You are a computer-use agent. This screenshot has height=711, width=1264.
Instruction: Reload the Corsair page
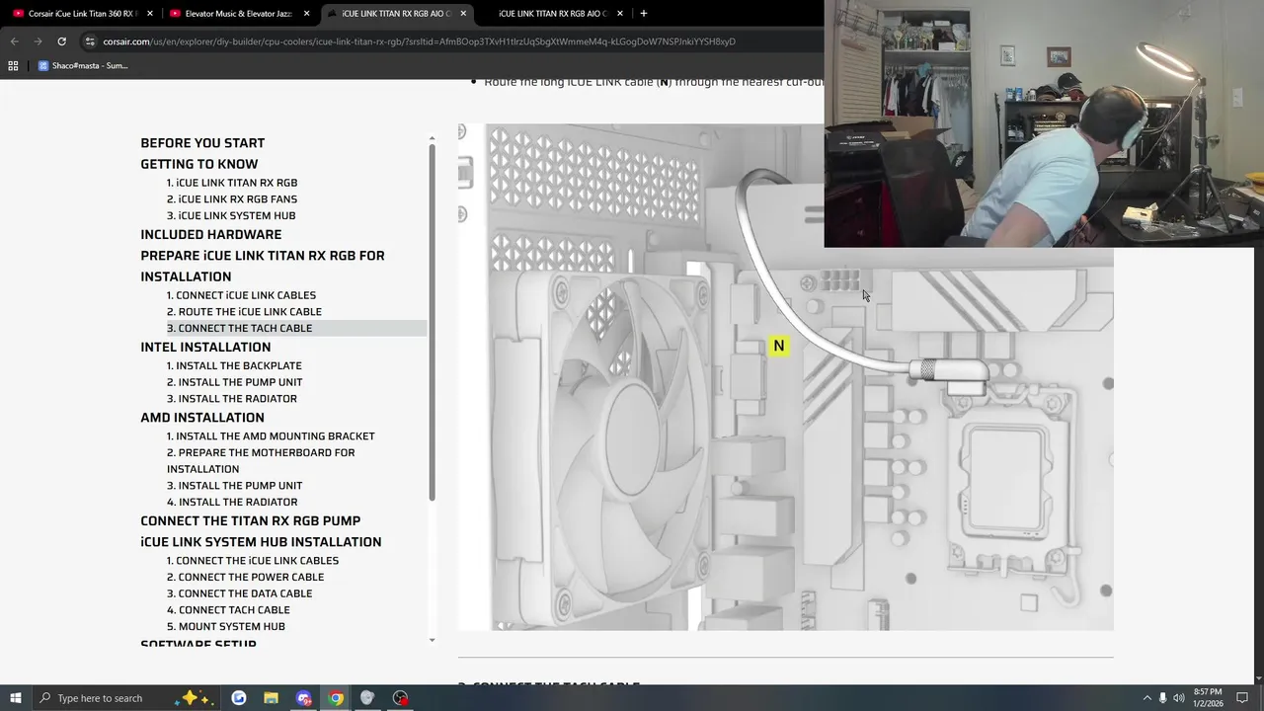[x=61, y=41]
